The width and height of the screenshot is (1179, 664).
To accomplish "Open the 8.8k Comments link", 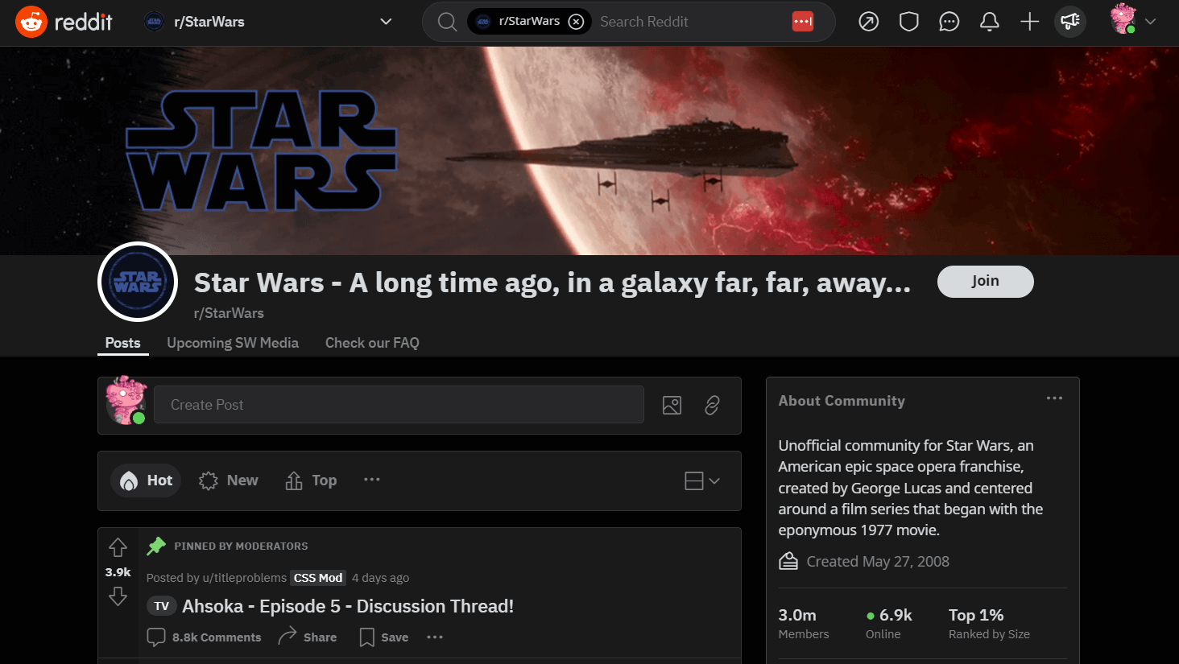I will 205,637.
